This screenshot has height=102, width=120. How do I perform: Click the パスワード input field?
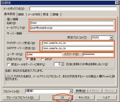pyautogui.click(x=98, y=54)
